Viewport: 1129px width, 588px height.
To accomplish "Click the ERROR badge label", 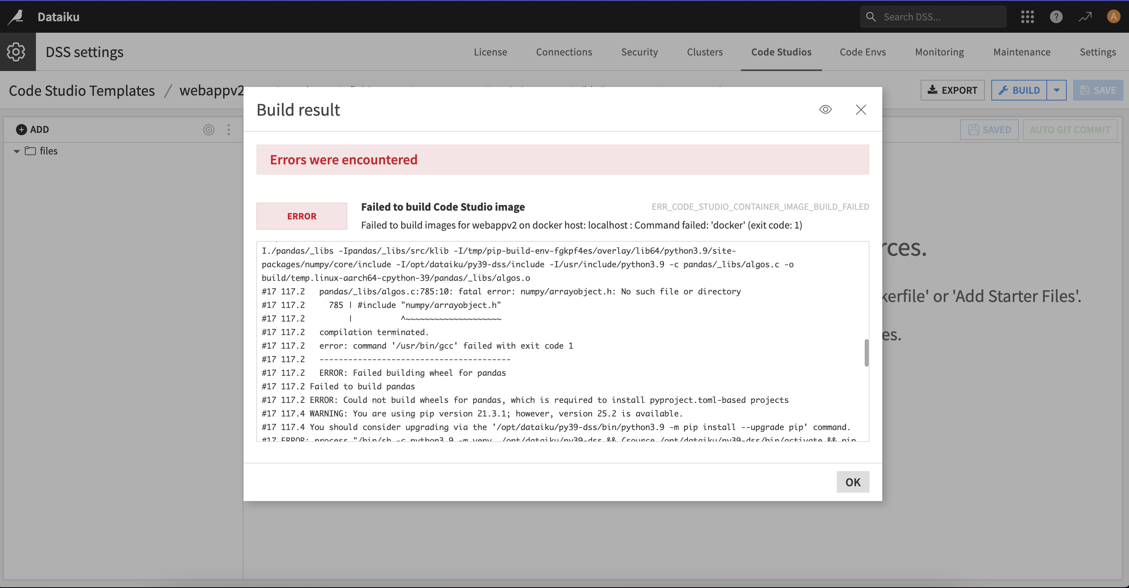I will [301, 216].
